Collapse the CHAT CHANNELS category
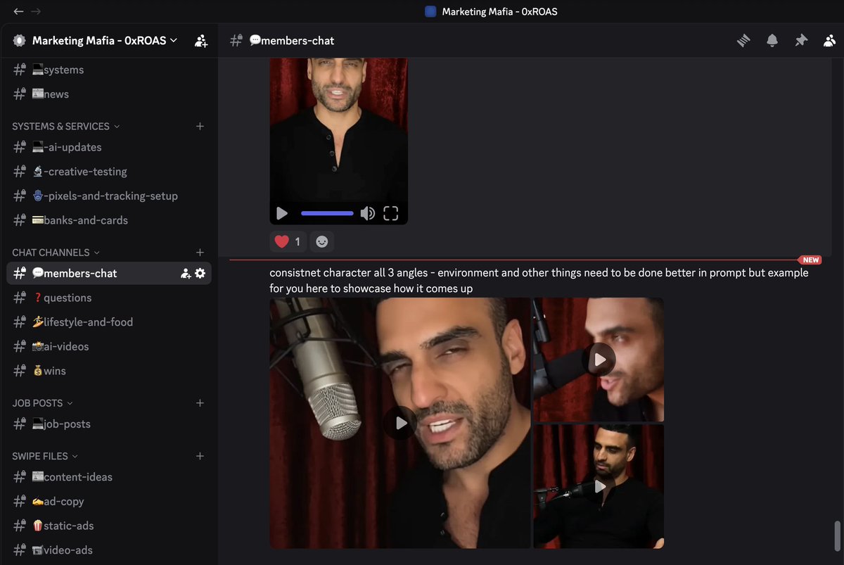The width and height of the screenshot is (844, 565). [x=56, y=252]
